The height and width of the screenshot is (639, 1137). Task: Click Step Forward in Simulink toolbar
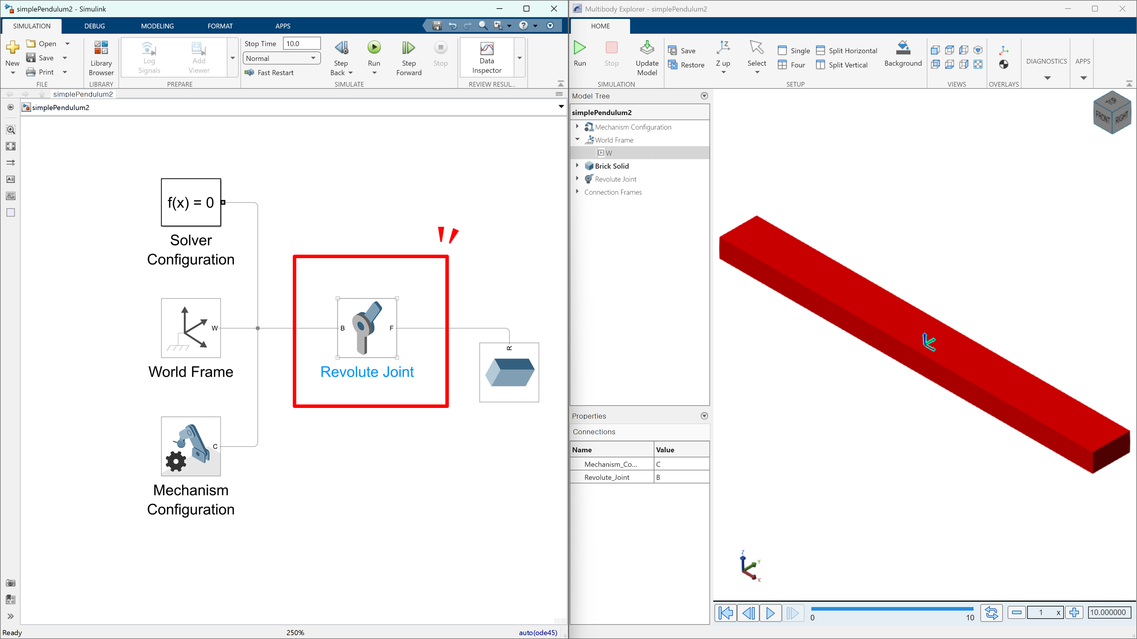pos(408,57)
